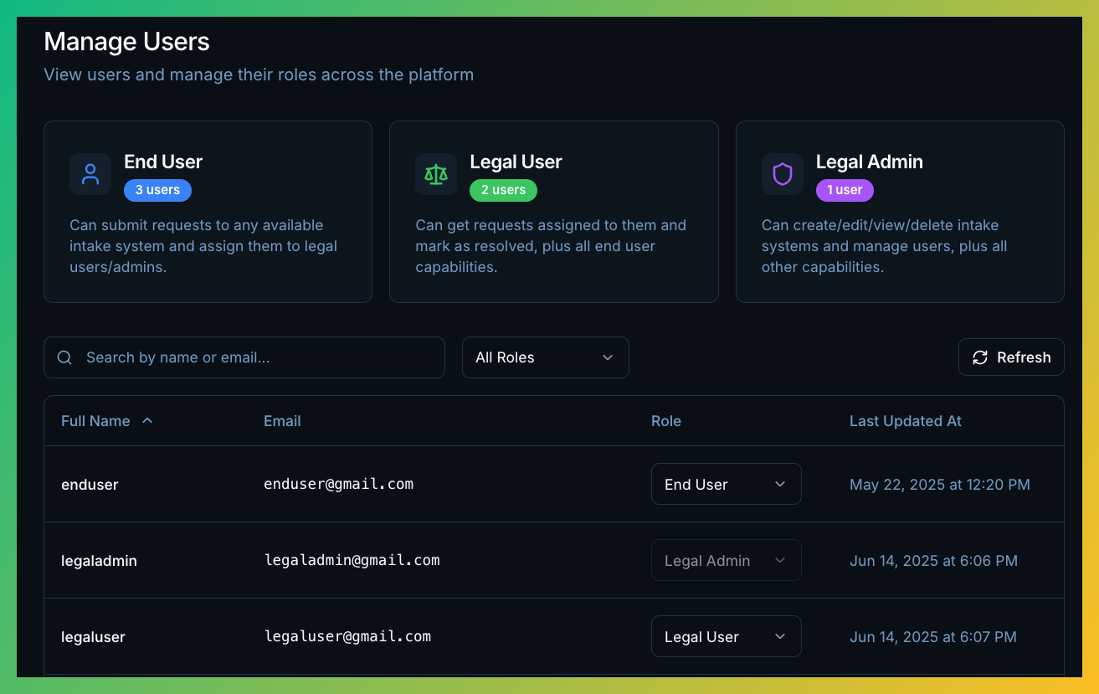Screen dimensions: 1099x694
Task: Click the Last Updated At column header
Action: (x=906, y=421)
